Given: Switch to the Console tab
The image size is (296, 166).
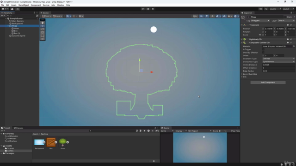Looking at the screenshot, I should (x=18, y=128).
